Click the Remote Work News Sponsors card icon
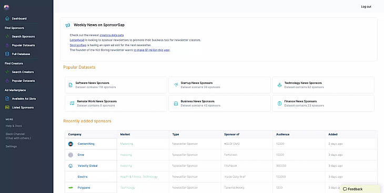The width and height of the screenshot is (384, 193). [72, 103]
